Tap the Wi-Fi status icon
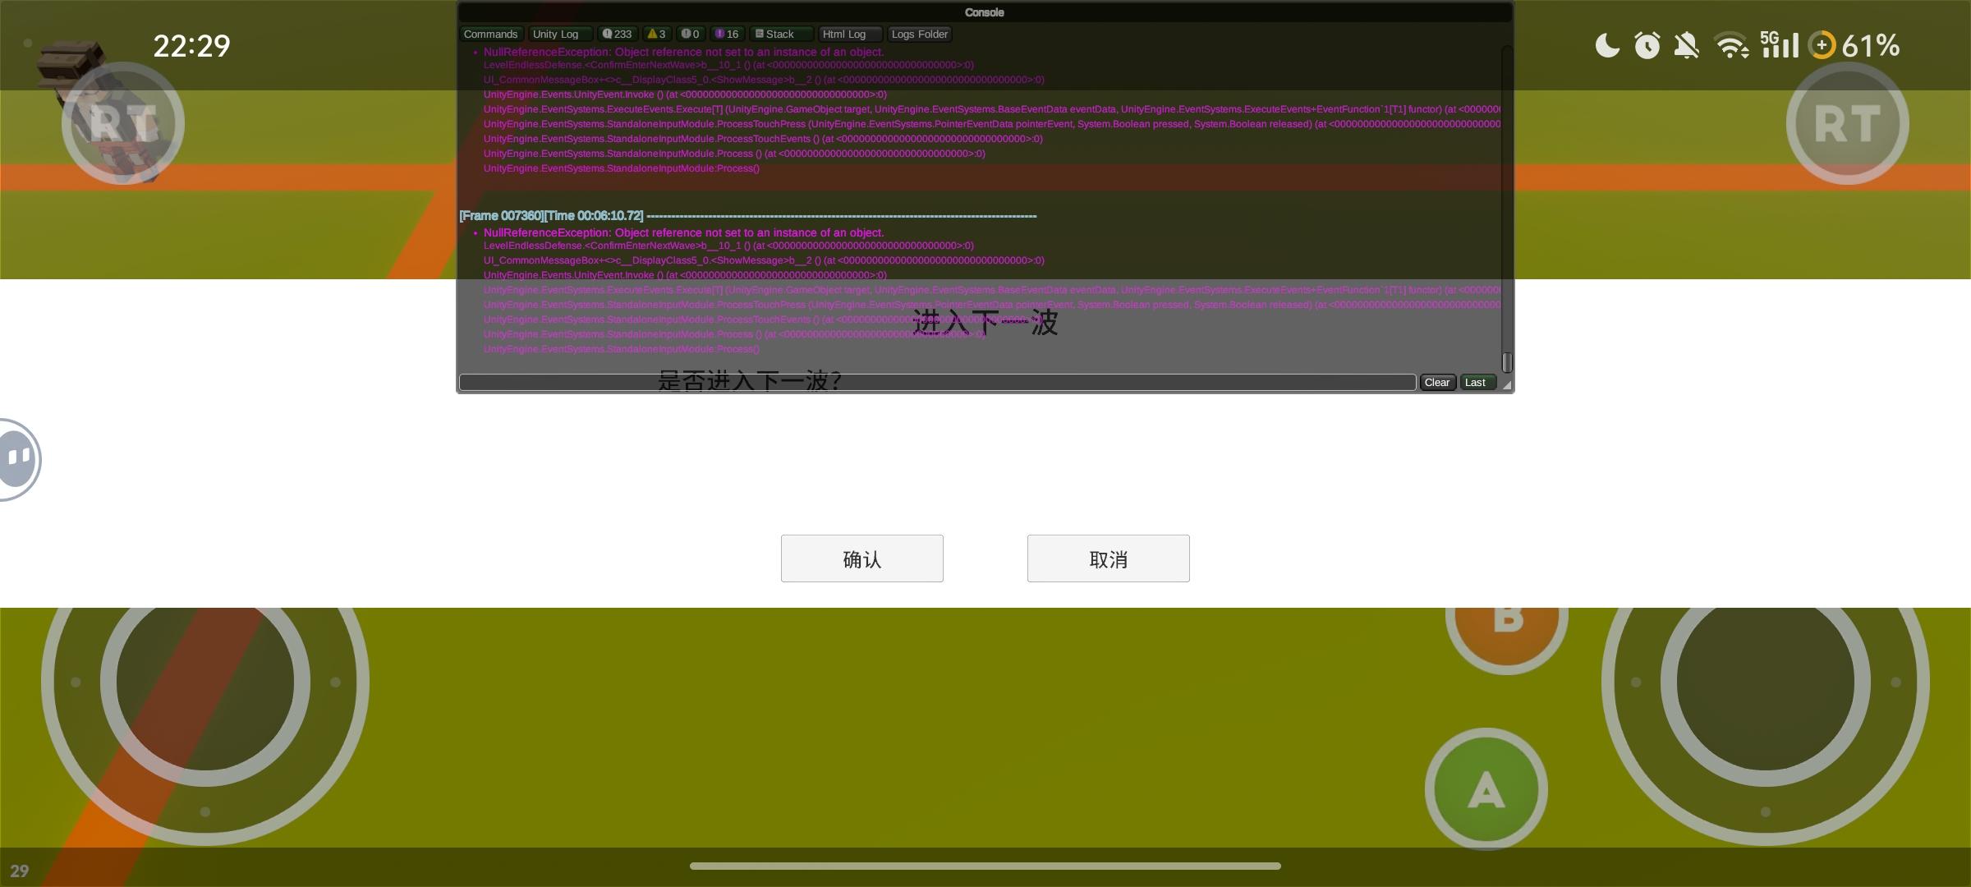This screenshot has height=887, width=1971. point(1731,45)
